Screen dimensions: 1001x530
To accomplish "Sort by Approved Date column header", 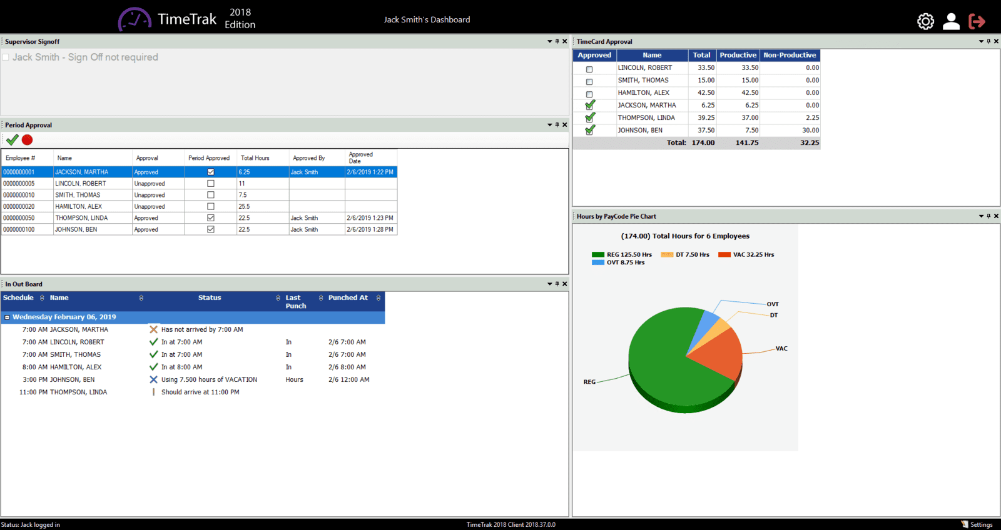I will click(x=371, y=157).
